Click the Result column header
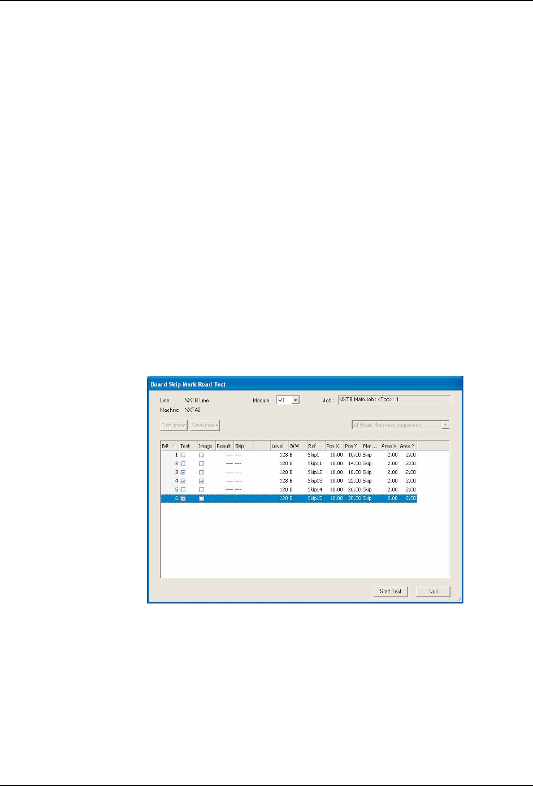 (x=224, y=446)
